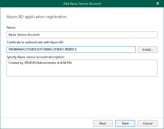Click the certificate thumbprint field

point(71,50)
